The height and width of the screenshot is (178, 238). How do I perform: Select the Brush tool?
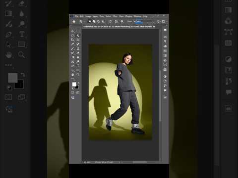72,48
